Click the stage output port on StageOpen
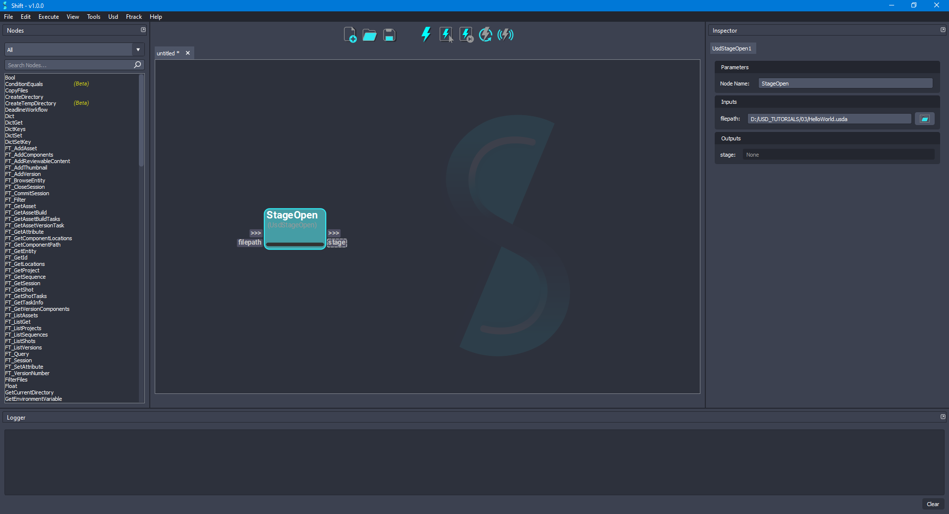Viewport: 949px width, 514px height. pyautogui.click(x=337, y=243)
